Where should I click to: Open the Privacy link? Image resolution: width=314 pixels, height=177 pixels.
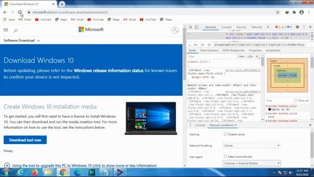[x=8, y=151]
